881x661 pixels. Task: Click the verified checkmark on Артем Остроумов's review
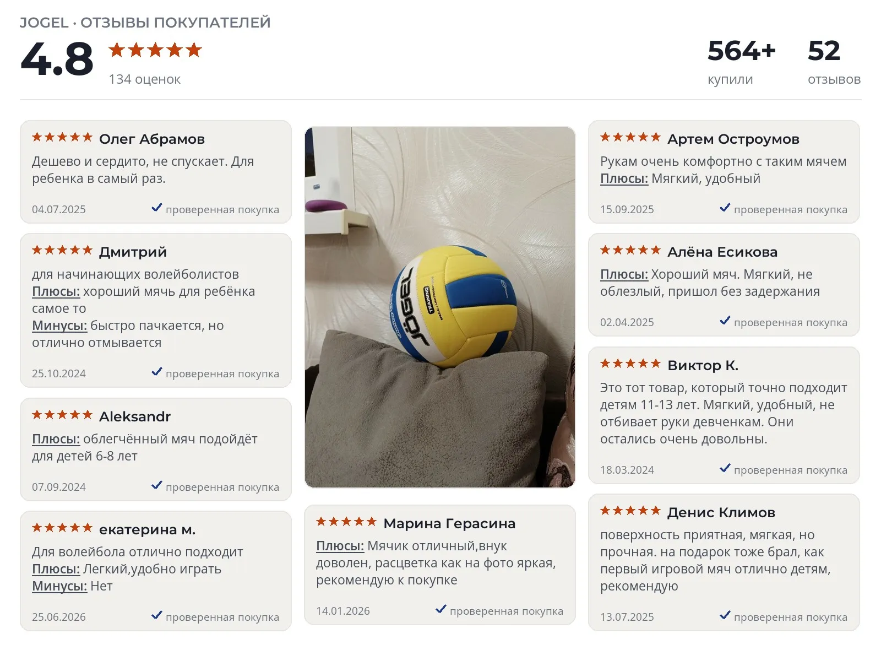725,208
